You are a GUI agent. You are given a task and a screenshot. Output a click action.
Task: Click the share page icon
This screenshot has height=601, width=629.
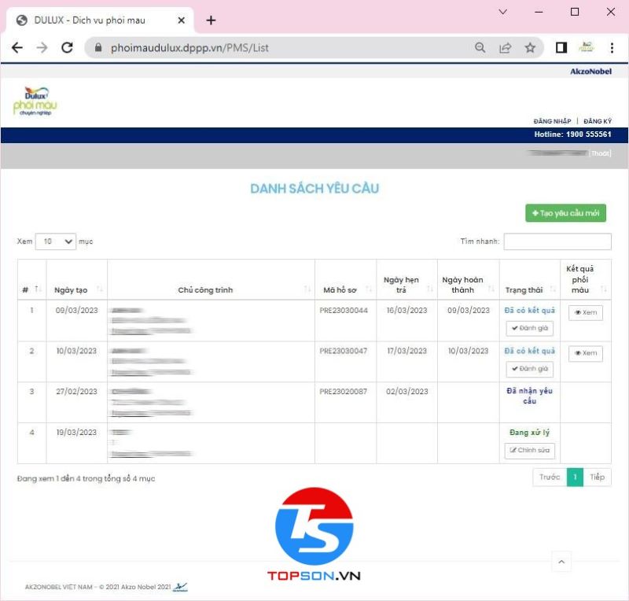pyautogui.click(x=505, y=48)
